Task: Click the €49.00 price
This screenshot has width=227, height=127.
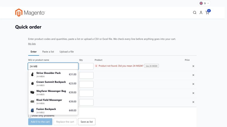Action: pyautogui.click(x=73, y=110)
